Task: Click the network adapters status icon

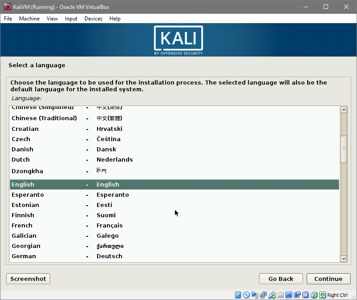Action: click(x=264, y=295)
